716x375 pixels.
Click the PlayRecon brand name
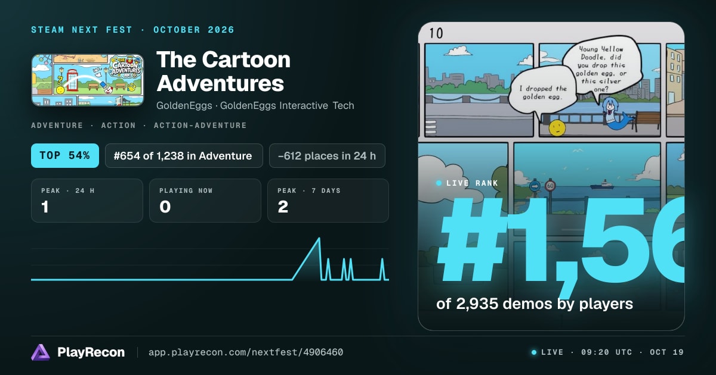[91, 352]
